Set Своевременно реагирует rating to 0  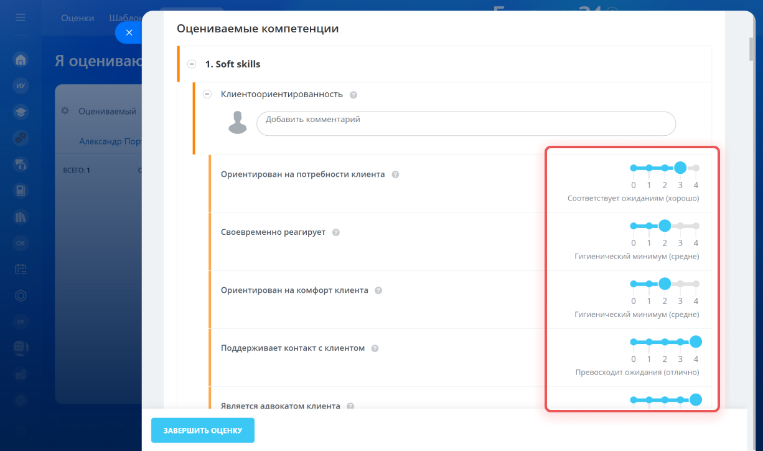(634, 225)
